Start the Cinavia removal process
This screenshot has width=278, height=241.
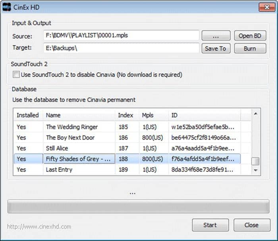tap(210, 225)
